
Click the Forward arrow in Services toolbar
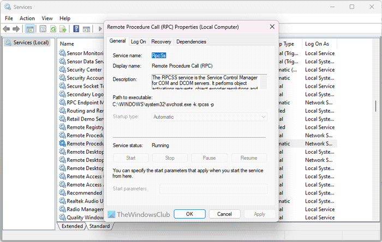16,29
